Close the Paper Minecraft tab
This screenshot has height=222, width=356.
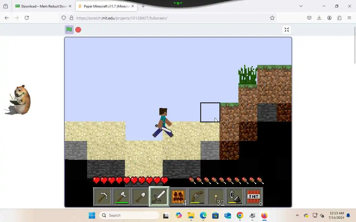click(x=133, y=6)
